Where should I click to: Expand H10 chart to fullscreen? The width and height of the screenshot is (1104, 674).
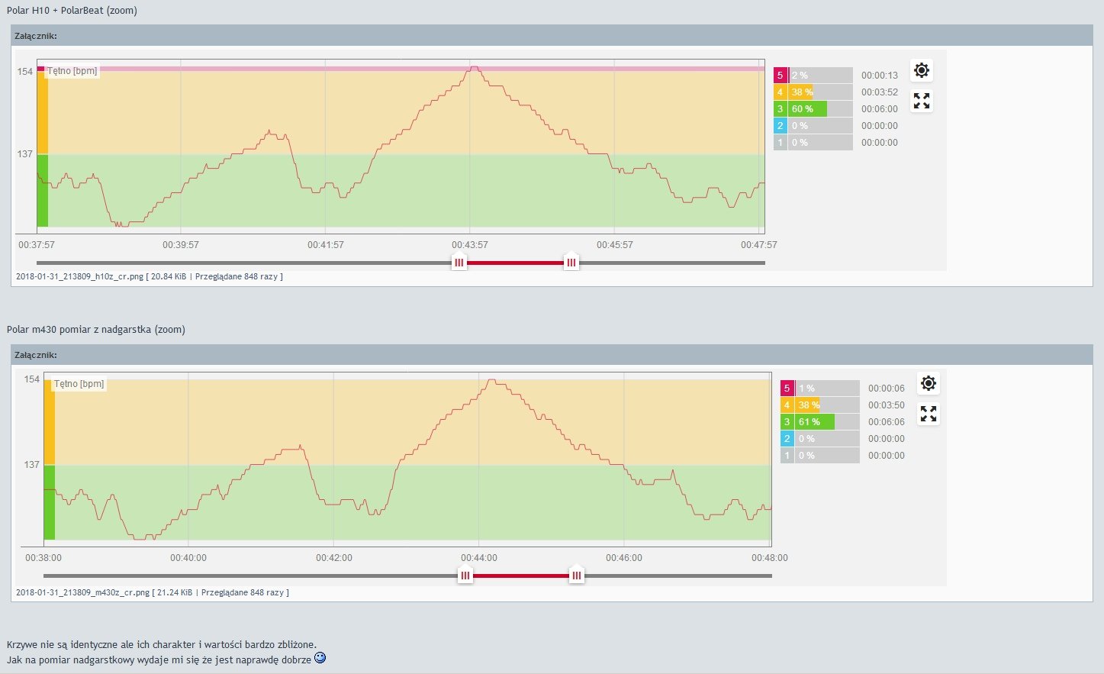(922, 101)
